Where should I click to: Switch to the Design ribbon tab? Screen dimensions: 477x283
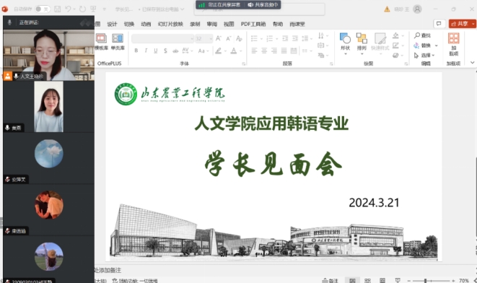pyautogui.click(x=112, y=24)
